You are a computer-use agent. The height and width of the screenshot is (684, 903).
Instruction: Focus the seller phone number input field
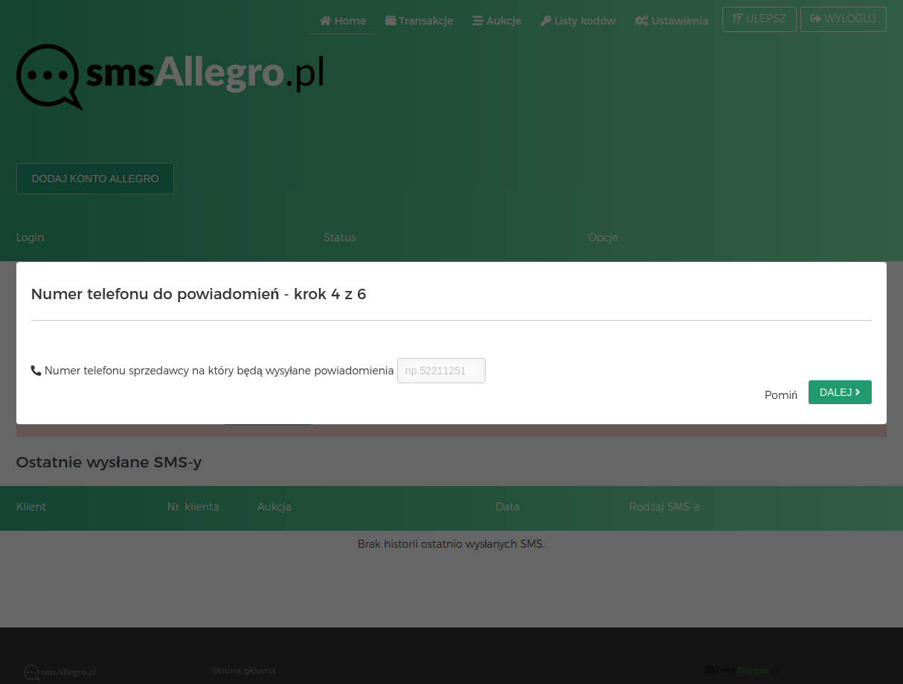tap(441, 371)
